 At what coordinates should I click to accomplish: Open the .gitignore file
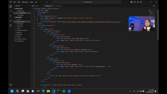(x=19, y=32)
